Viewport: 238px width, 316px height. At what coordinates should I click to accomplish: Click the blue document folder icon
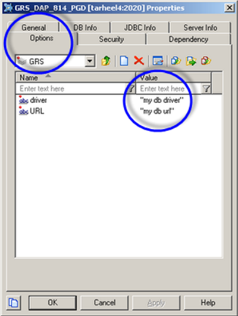pos(176,61)
